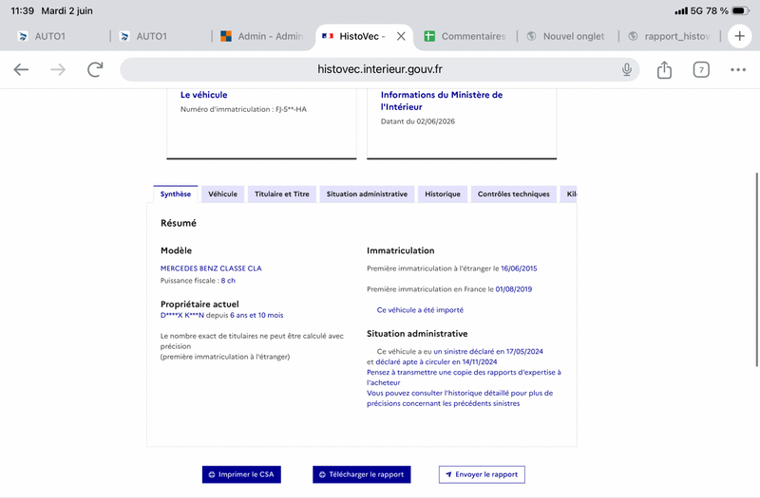Click Télécharger le rapport button
The height and width of the screenshot is (498, 760).
point(362,474)
